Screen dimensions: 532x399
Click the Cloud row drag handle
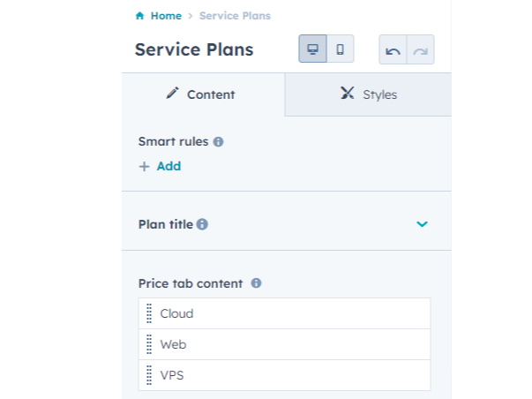(x=149, y=313)
